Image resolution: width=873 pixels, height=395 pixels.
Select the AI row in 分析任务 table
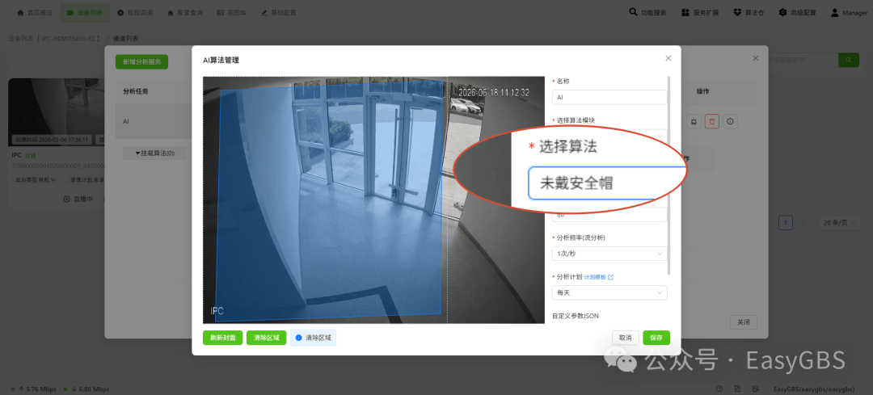(x=154, y=120)
